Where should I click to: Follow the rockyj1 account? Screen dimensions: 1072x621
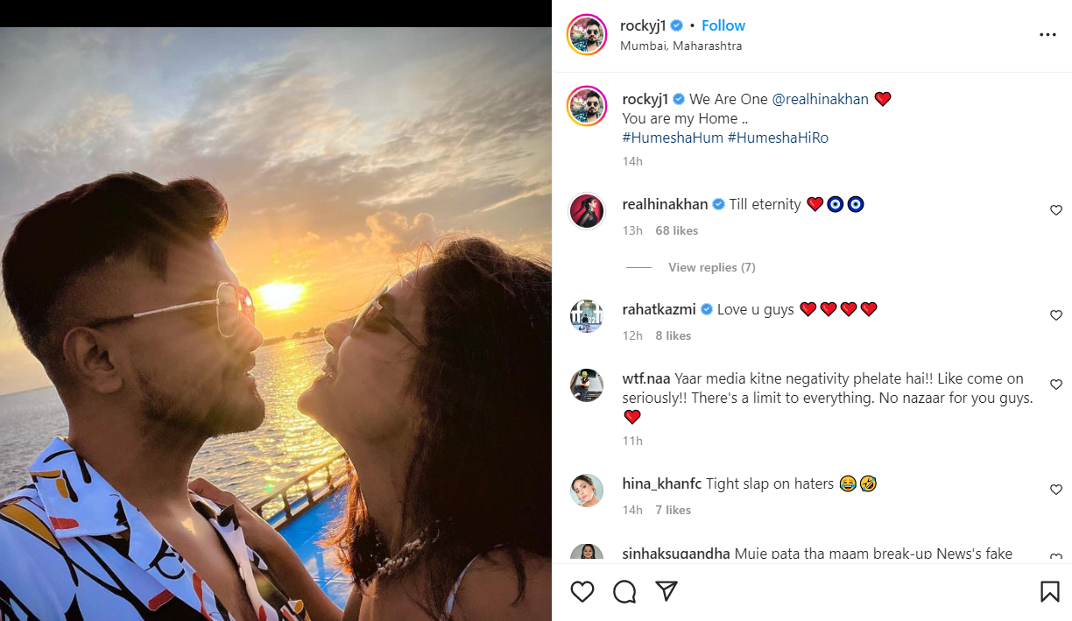click(x=723, y=25)
